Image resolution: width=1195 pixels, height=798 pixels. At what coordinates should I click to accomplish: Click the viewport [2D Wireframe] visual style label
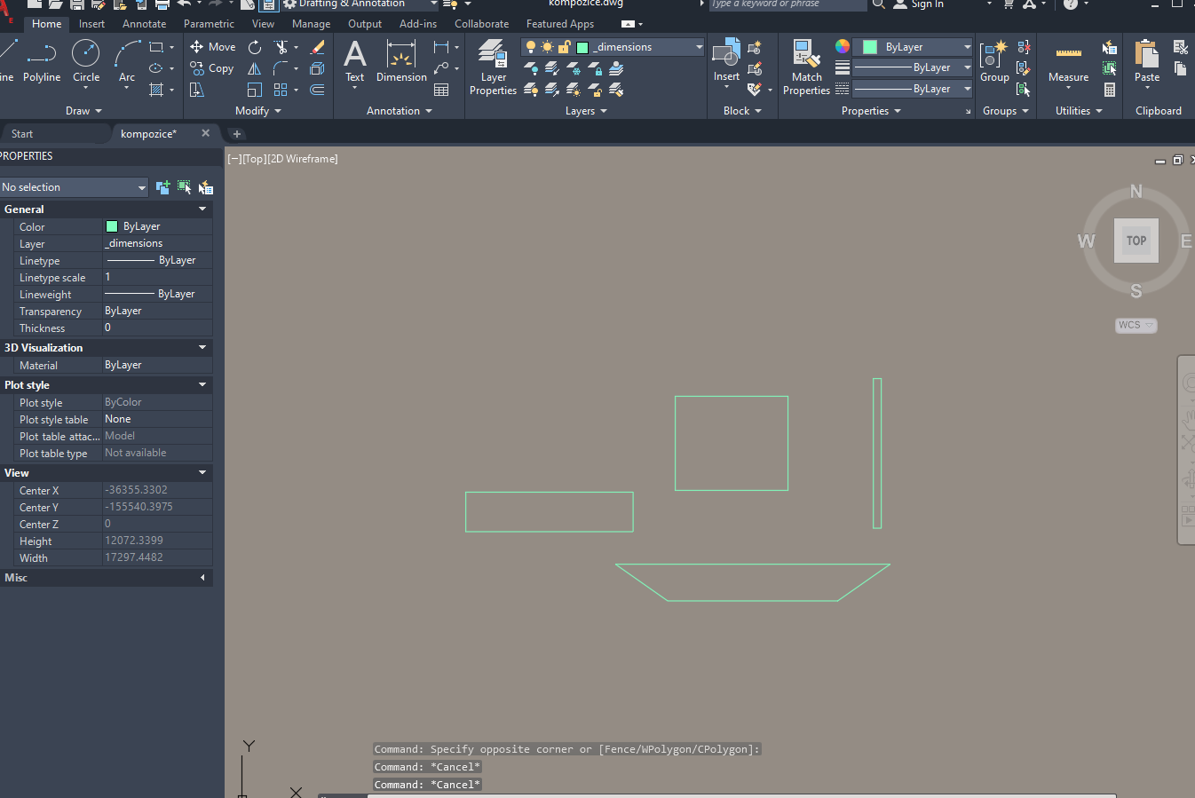[x=304, y=159]
